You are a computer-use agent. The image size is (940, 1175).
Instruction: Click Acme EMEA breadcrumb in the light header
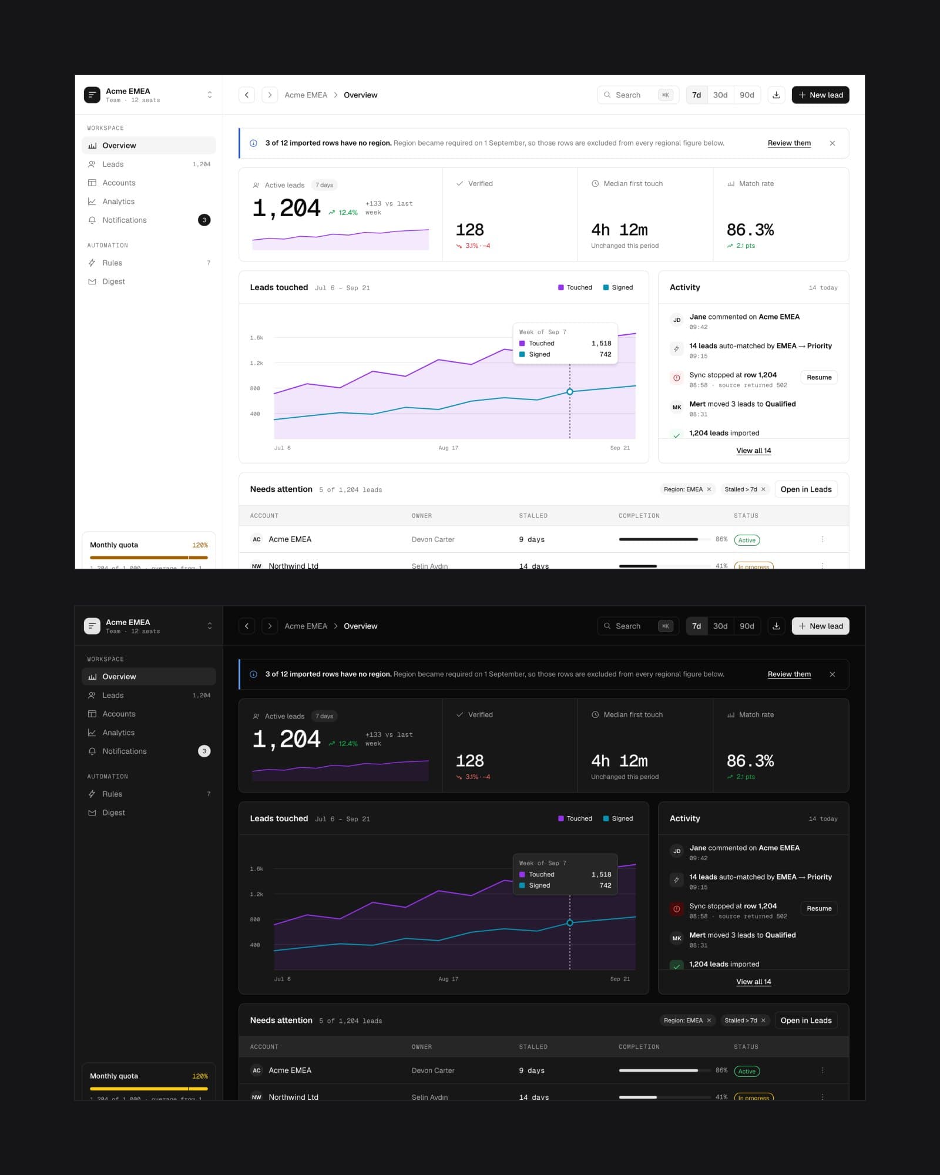tap(305, 95)
